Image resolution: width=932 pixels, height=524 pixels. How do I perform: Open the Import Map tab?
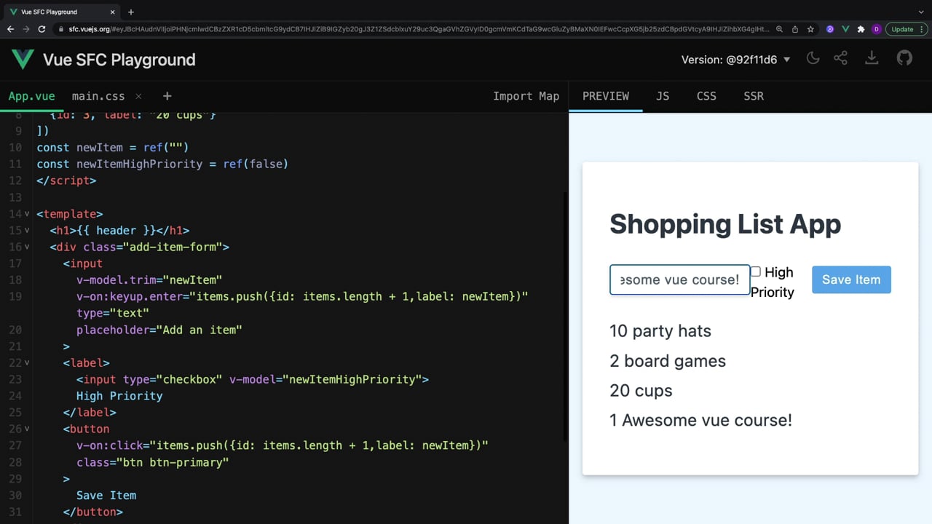(526, 96)
